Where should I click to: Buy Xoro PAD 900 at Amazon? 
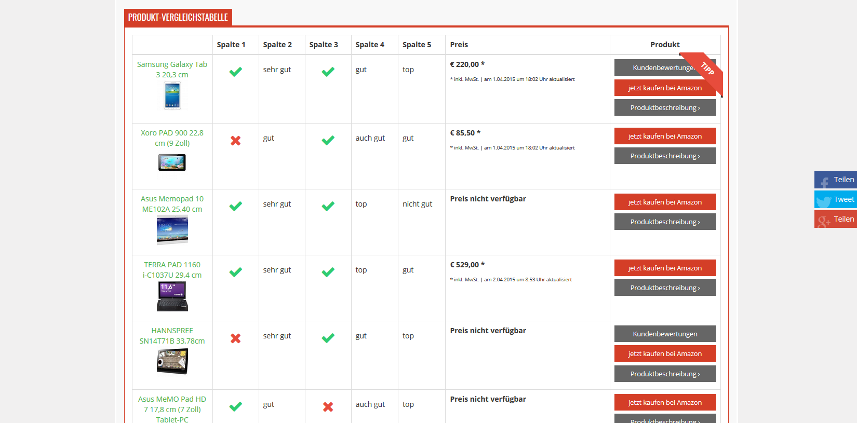click(x=665, y=136)
